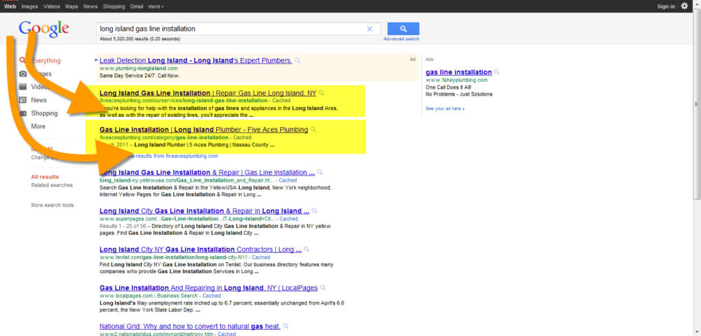This screenshot has width=701, height=336.
Task: Open yellowusa 'Gas Line Installation & Repair' result
Action: 207,173
